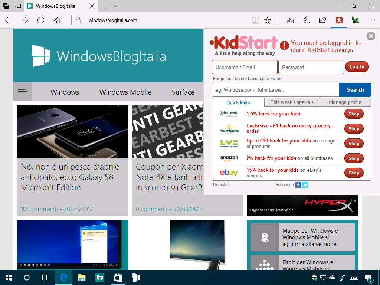Screen dimensions: 380x285
Task: Open Fitbit per Windows sidebar article
Action: (303, 262)
